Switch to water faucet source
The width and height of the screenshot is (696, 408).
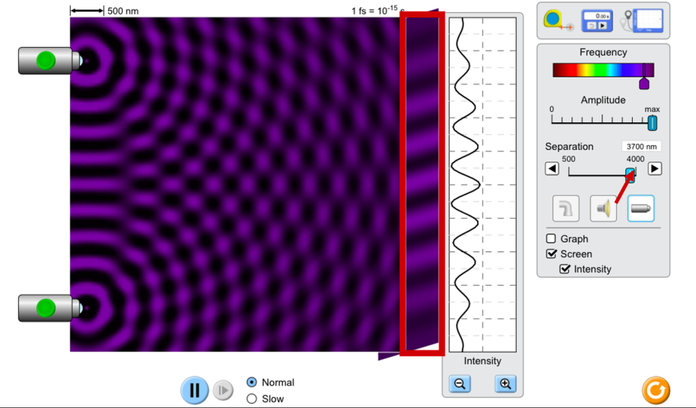(x=566, y=208)
